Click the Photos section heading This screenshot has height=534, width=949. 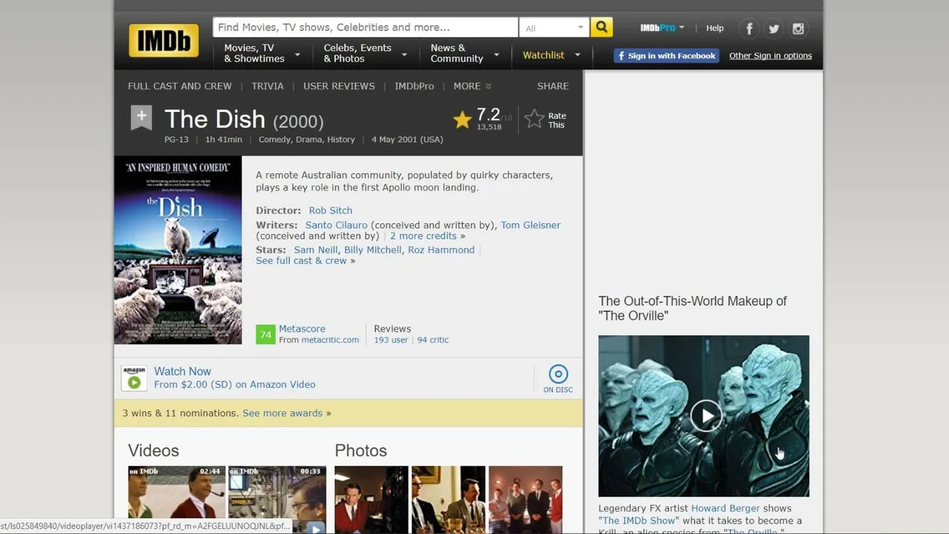[361, 451]
